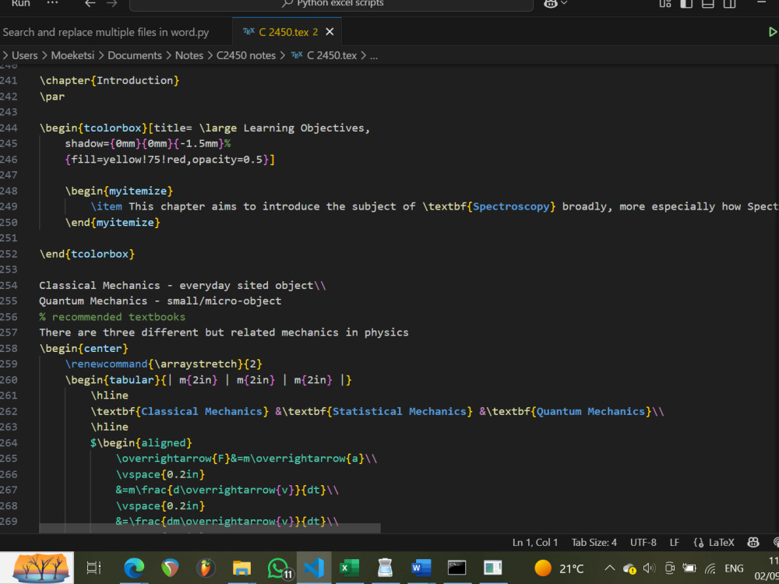Viewport: 779px width, 584px height.
Task: Close the C 2450.tex tab
Action: [330, 32]
